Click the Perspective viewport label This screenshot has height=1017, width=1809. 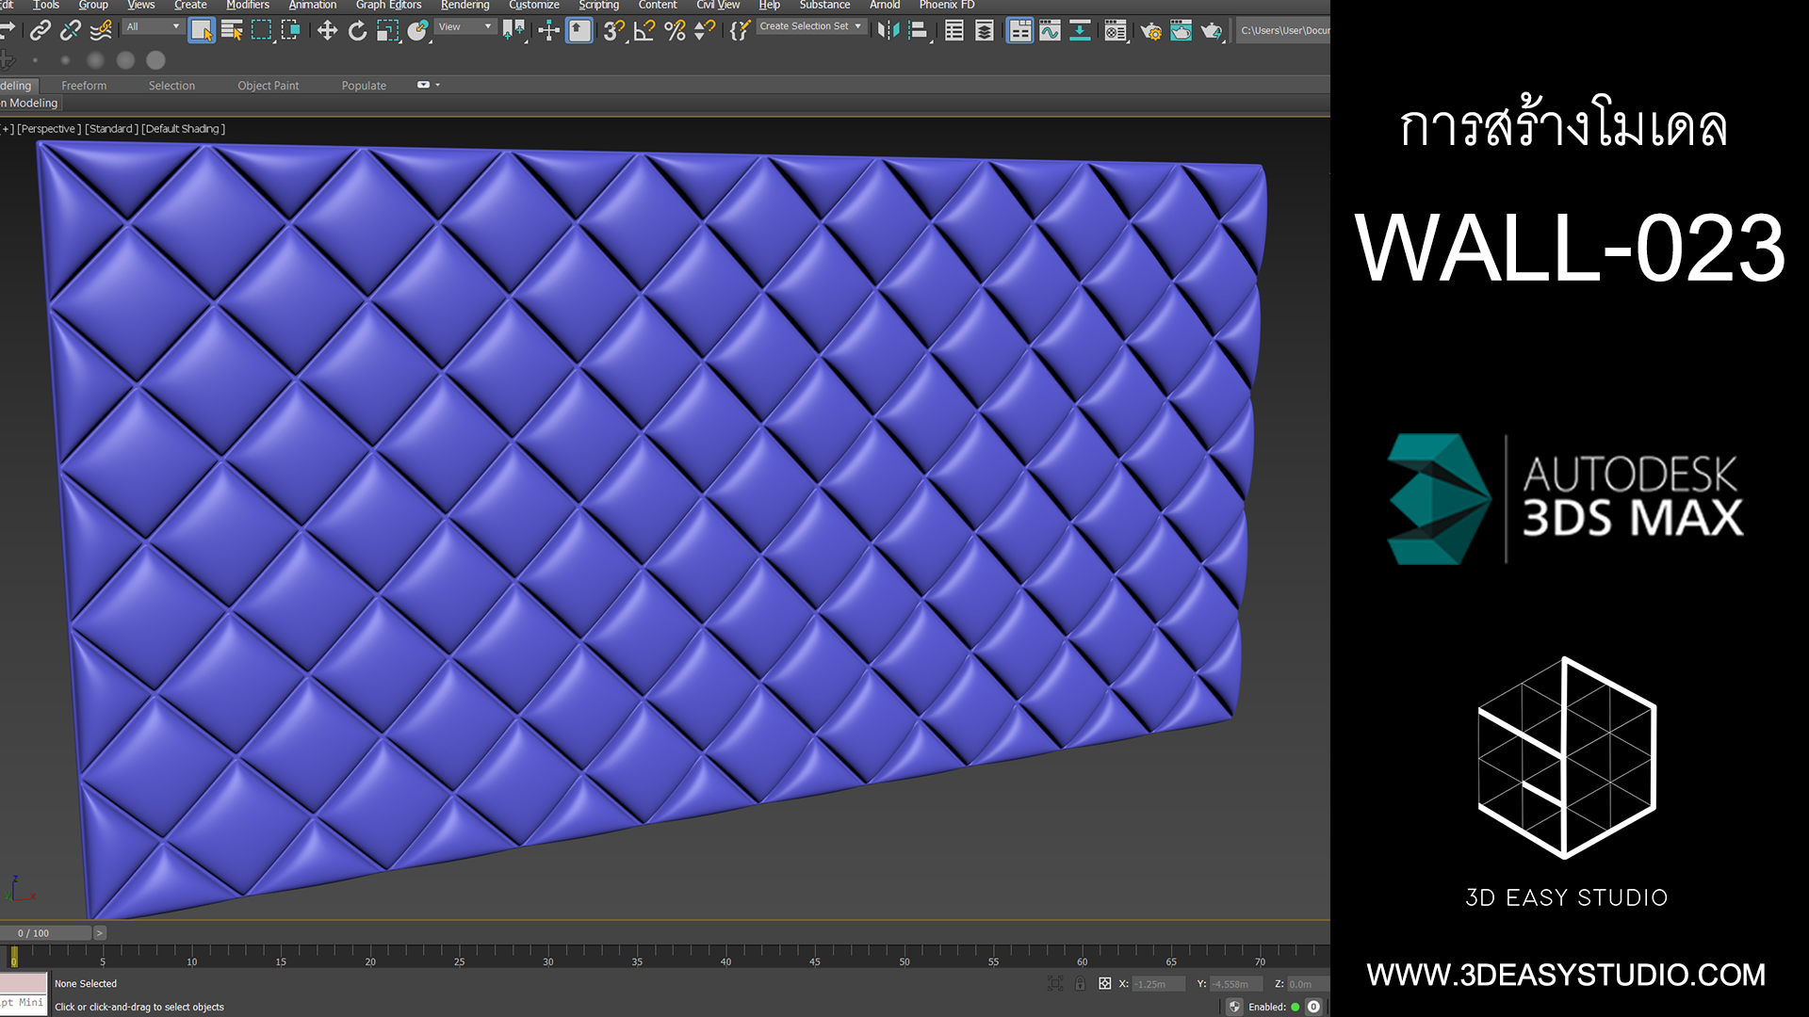[49, 129]
